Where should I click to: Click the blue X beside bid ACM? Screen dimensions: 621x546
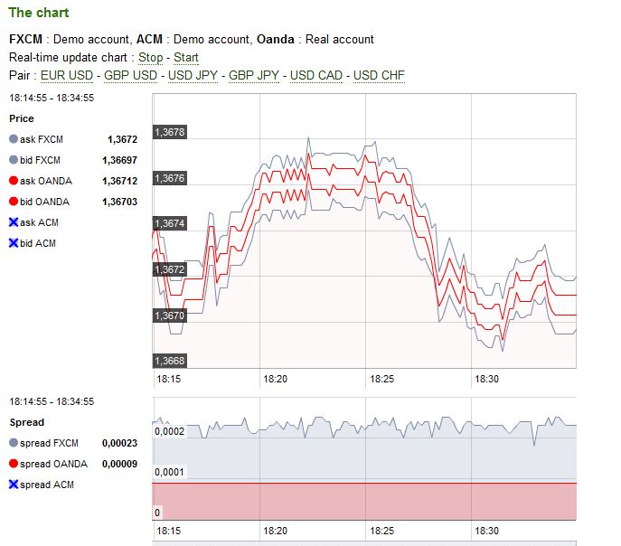14,243
